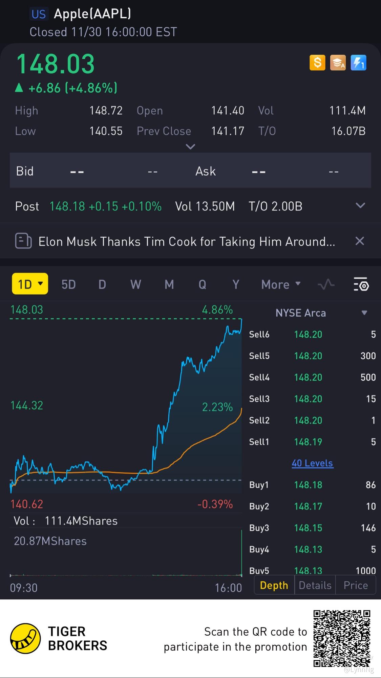Tap the T/O value 16.07B
The image size is (381, 678).
[x=348, y=131]
